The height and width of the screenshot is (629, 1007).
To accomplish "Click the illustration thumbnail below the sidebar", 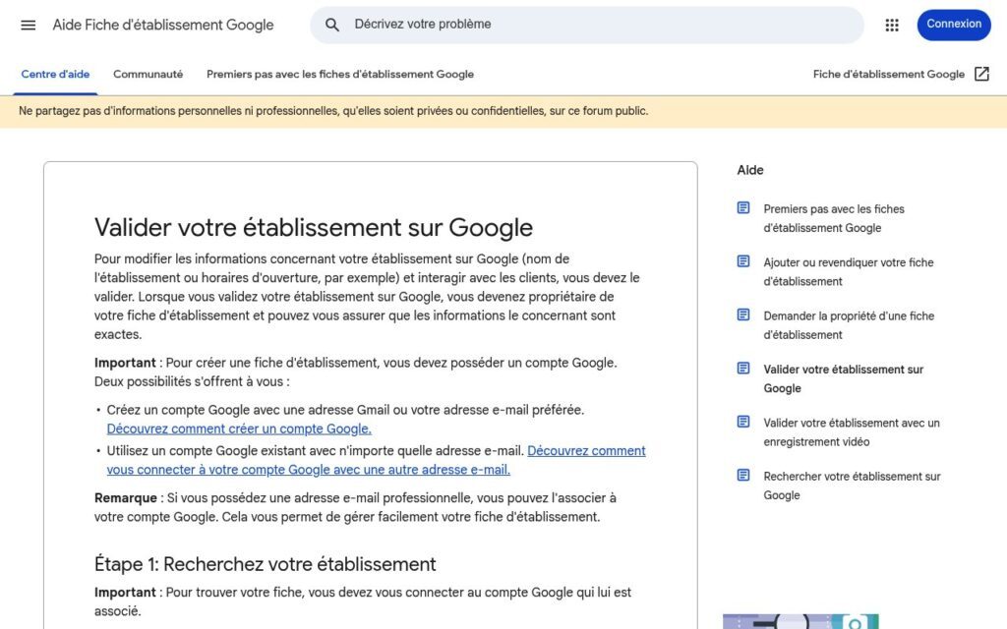I will [x=800, y=621].
